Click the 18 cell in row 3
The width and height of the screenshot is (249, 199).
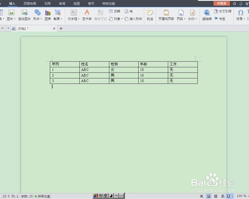pyautogui.click(x=153, y=81)
